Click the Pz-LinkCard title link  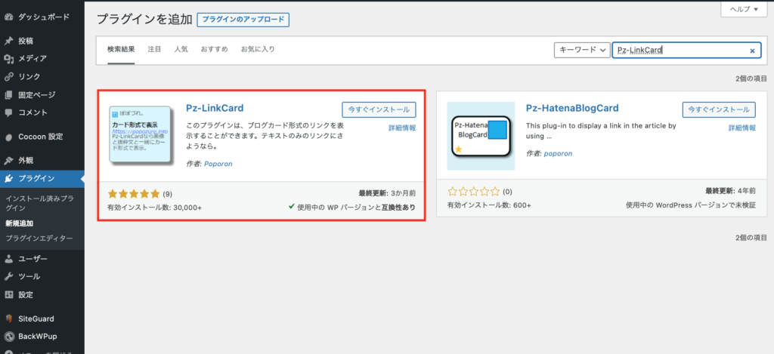pos(215,109)
